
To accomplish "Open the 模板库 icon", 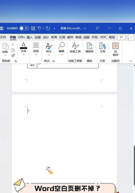I will (90, 46).
